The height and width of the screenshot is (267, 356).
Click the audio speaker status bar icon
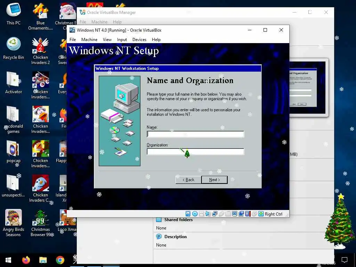pyautogui.click(x=208, y=214)
